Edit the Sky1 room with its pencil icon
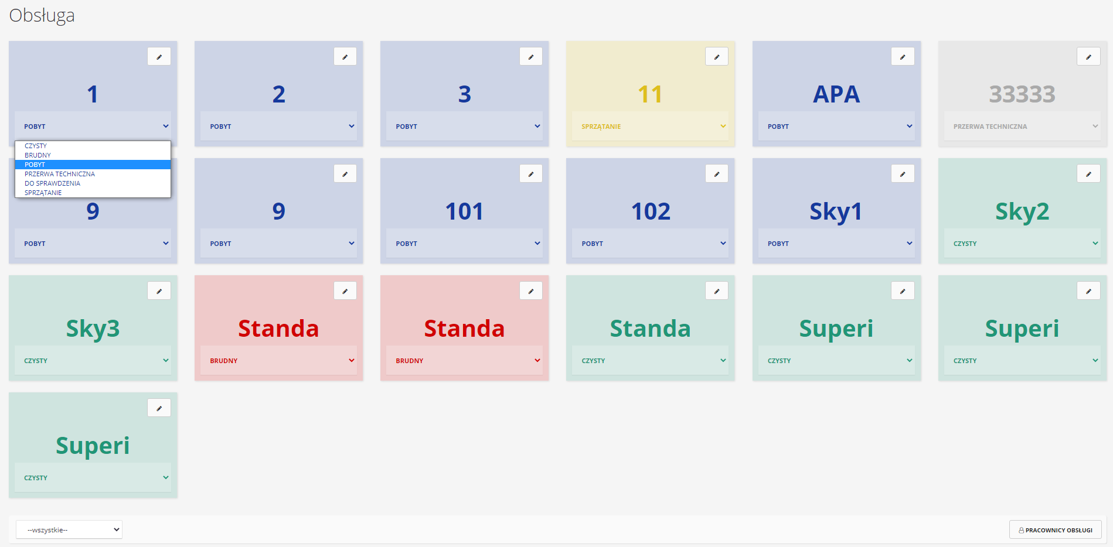 click(x=903, y=174)
